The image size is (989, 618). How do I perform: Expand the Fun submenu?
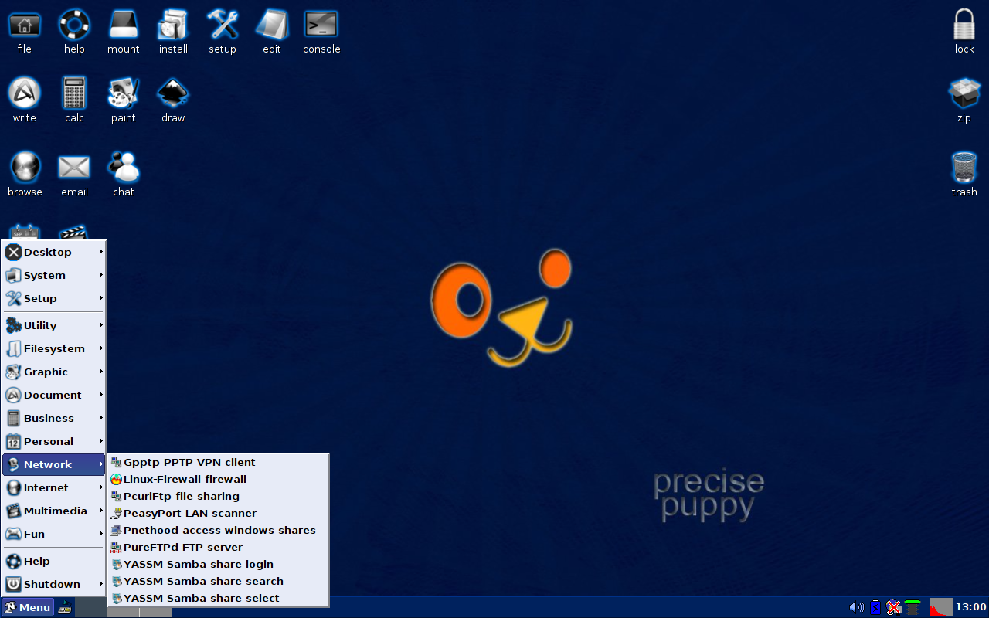[x=54, y=534]
